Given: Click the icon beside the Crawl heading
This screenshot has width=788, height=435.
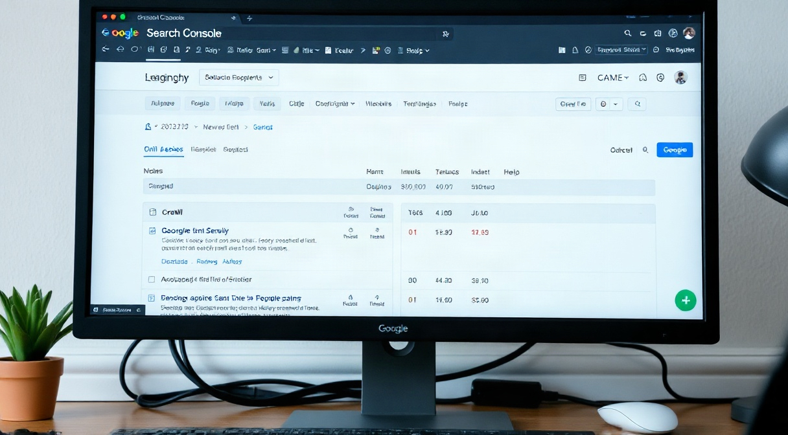Looking at the screenshot, I should click(153, 212).
